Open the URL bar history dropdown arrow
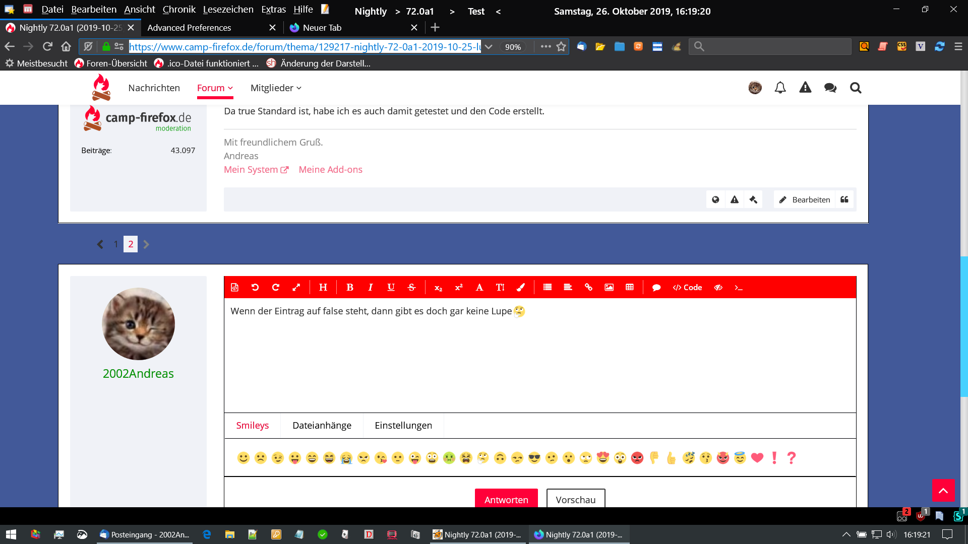Screen dimensions: 968x544 tap(489, 47)
